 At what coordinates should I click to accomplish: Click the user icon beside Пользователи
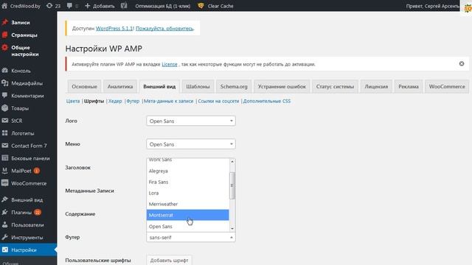pyautogui.click(x=5, y=225)
